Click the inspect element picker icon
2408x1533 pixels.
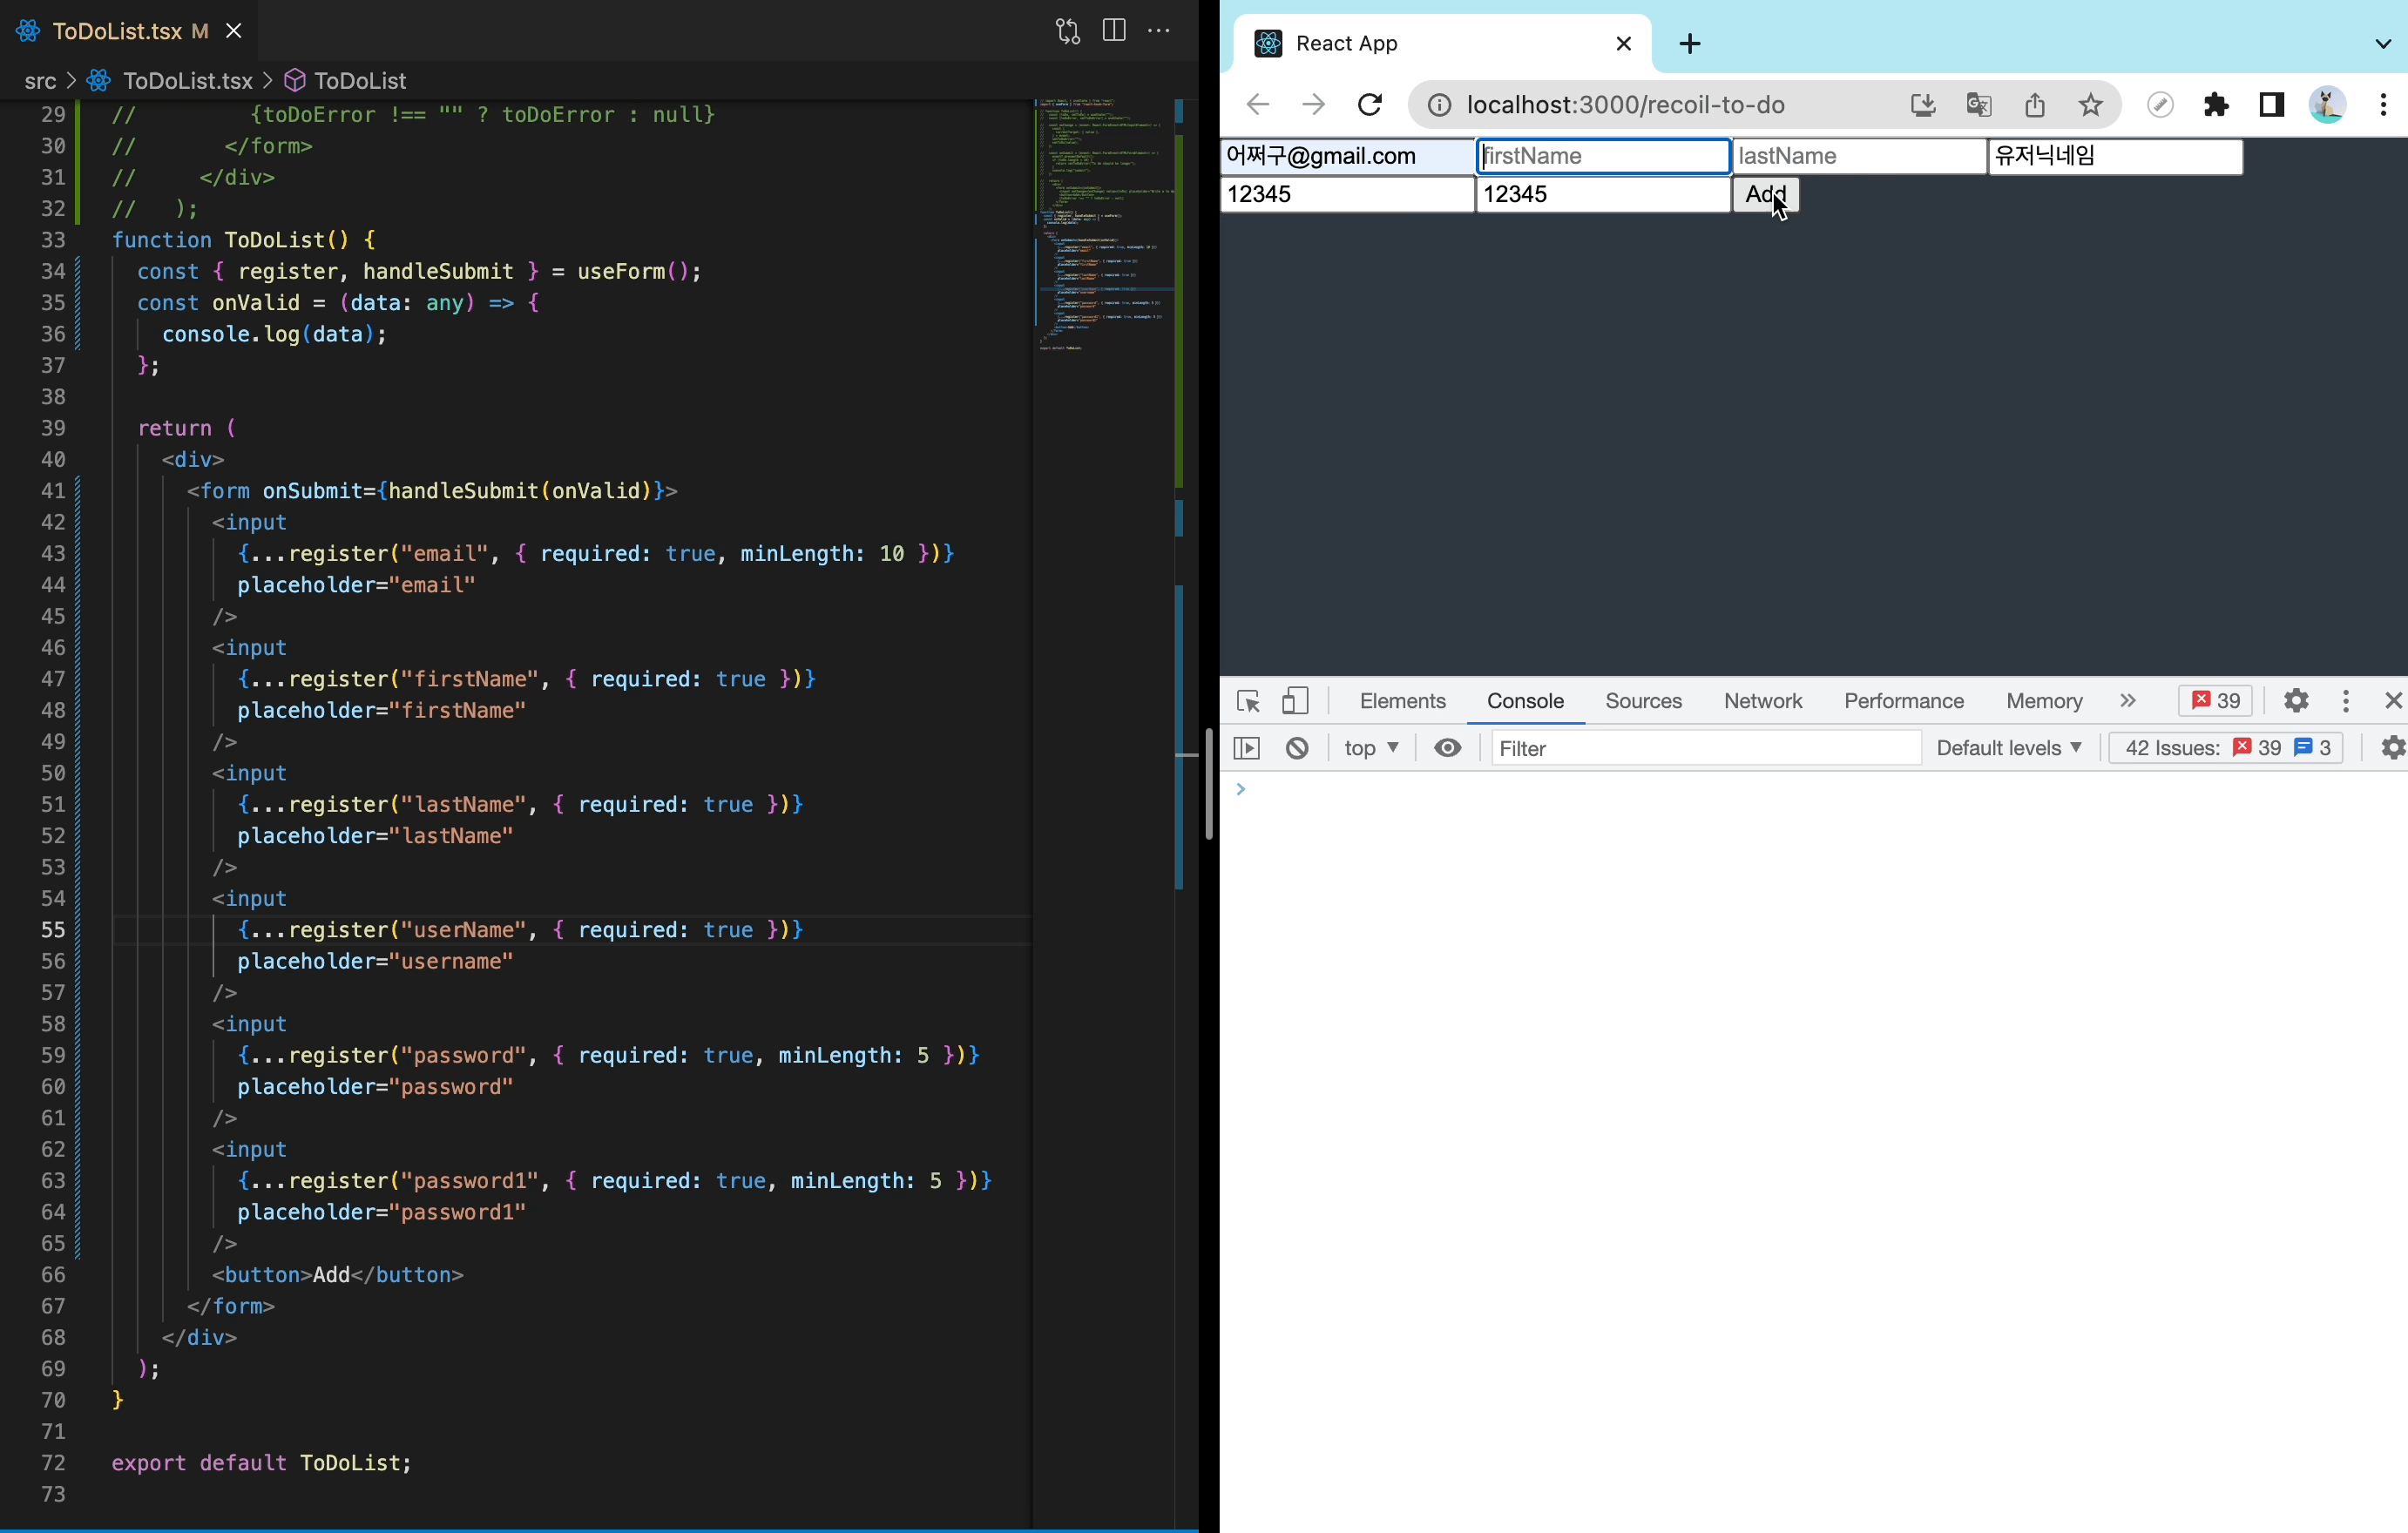tap(1247, 701)
